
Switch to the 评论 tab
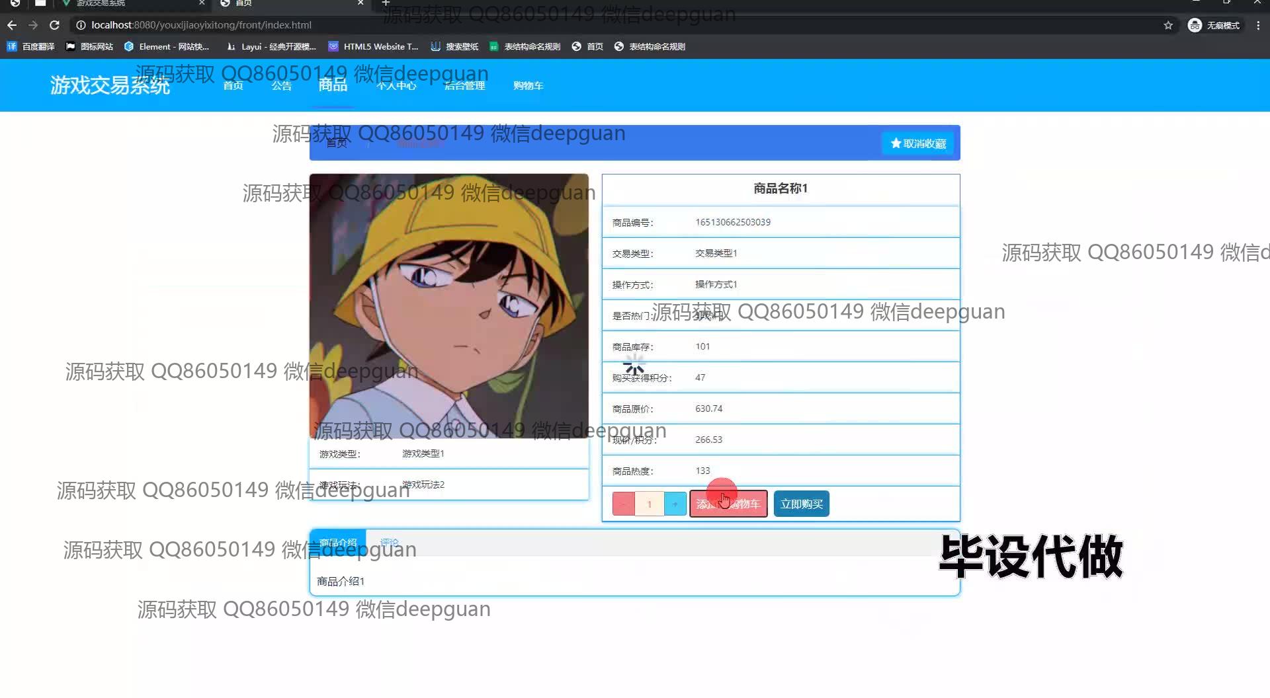coord(390,543)
